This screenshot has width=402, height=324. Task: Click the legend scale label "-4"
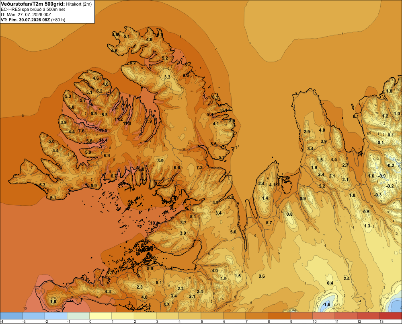tap(2, 322)
